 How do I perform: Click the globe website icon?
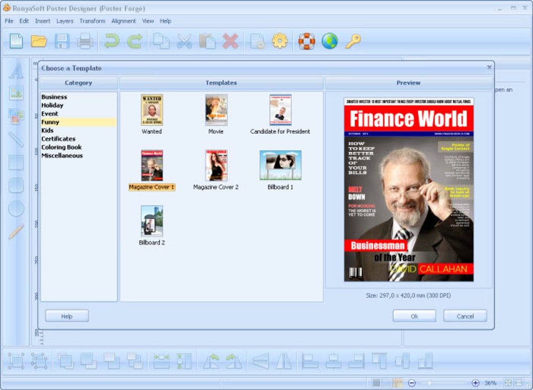pyautogui.click(x=330, y=41)
